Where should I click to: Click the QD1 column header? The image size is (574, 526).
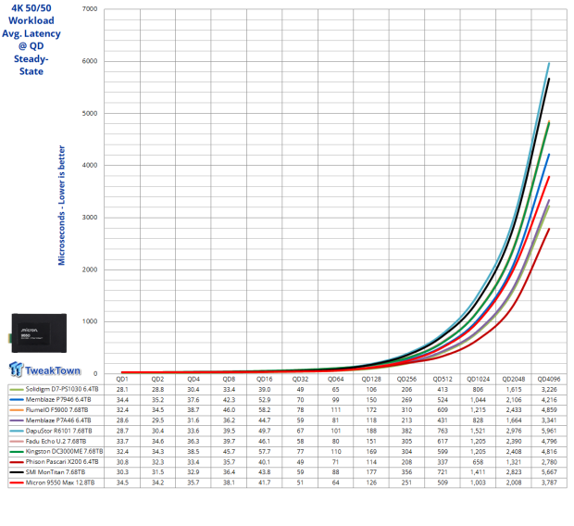point(122,379)
